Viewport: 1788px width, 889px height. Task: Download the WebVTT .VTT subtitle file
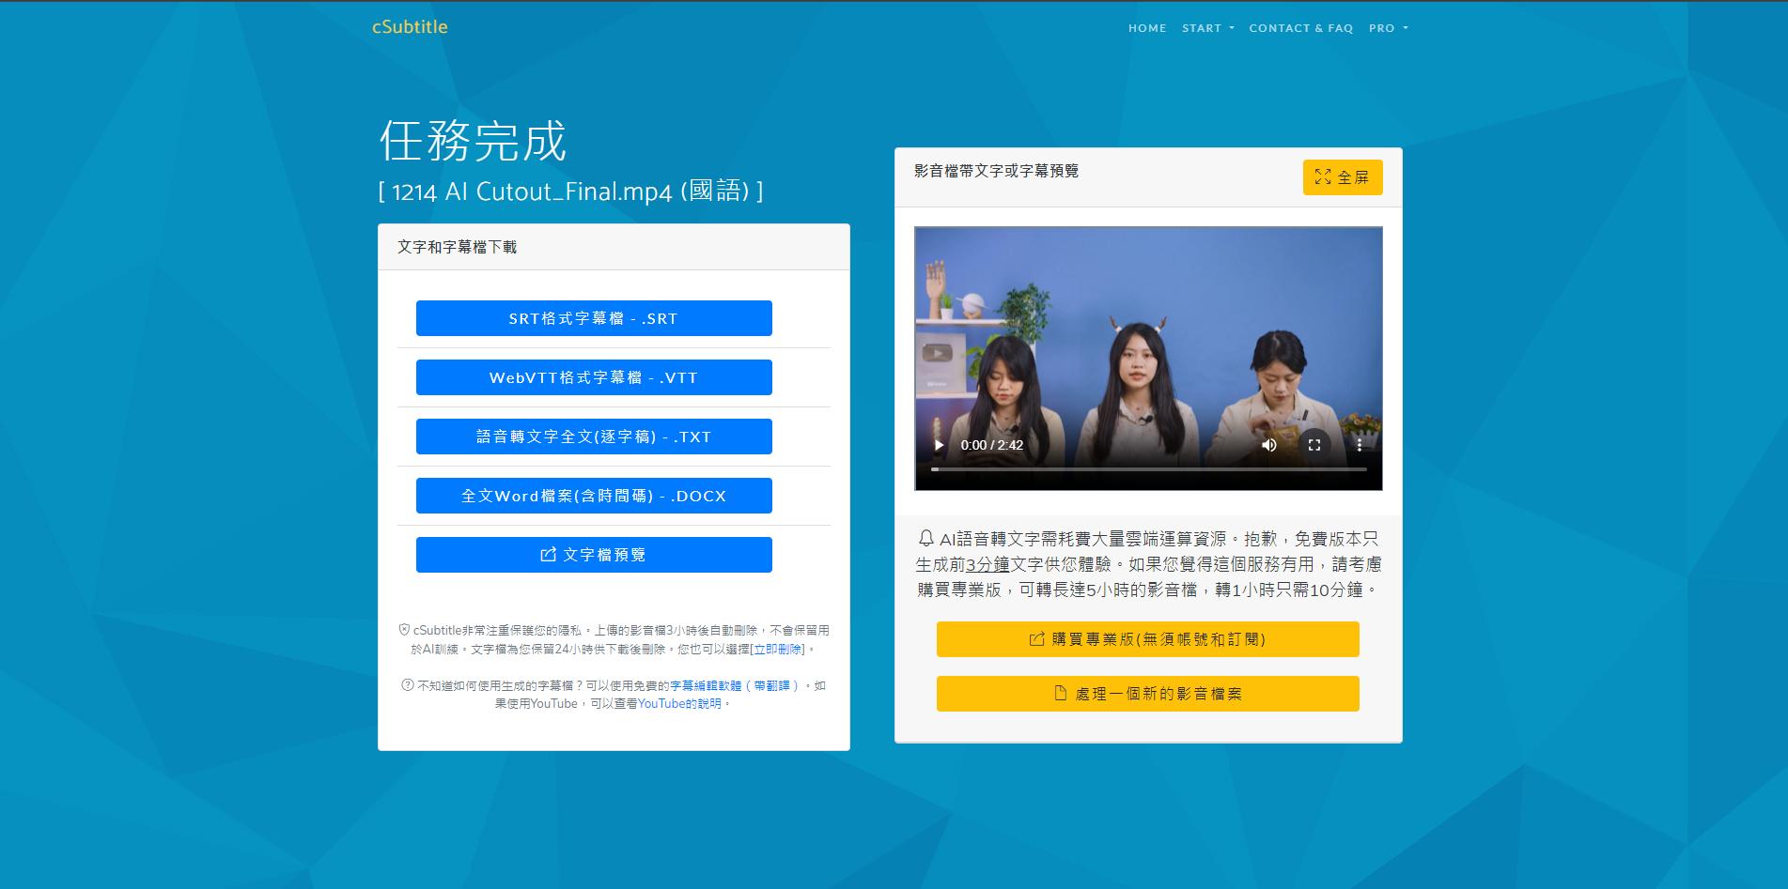[x=594, y=377]
